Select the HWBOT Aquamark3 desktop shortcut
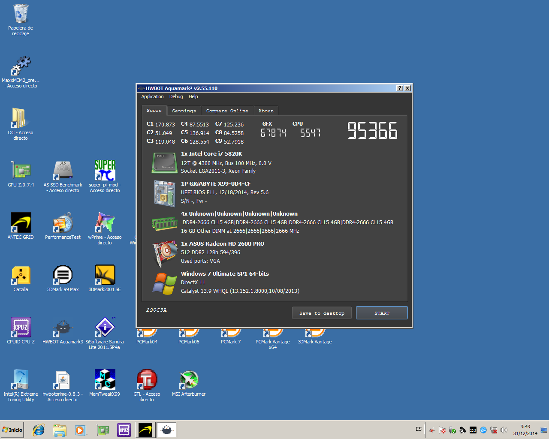 coord(63,328)
